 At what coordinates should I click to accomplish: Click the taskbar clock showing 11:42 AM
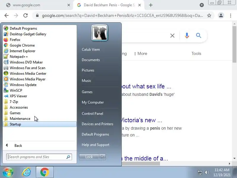point(222,170)
